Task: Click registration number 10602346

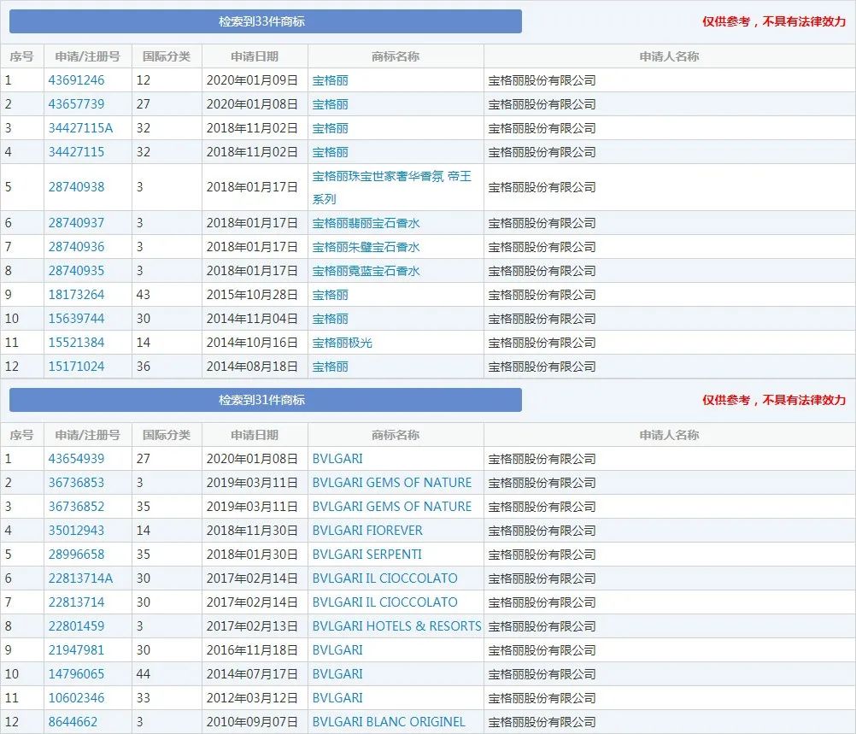Action: point(76,698)
